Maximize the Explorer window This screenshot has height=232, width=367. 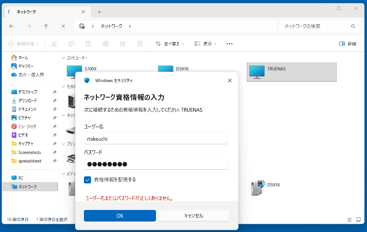(339, 8)
